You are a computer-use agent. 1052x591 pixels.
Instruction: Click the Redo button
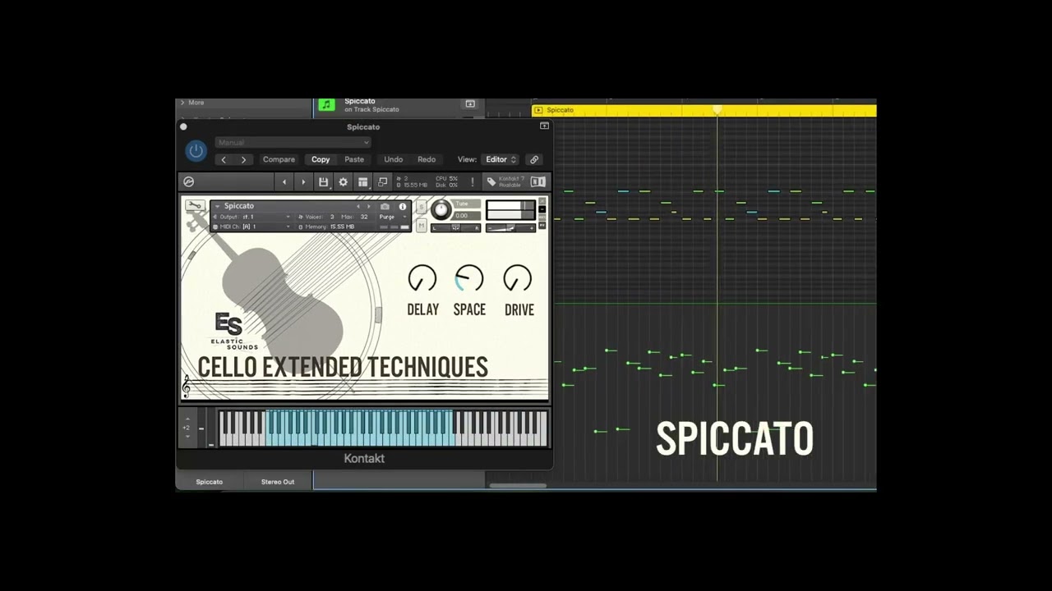[x=427, y=160]
